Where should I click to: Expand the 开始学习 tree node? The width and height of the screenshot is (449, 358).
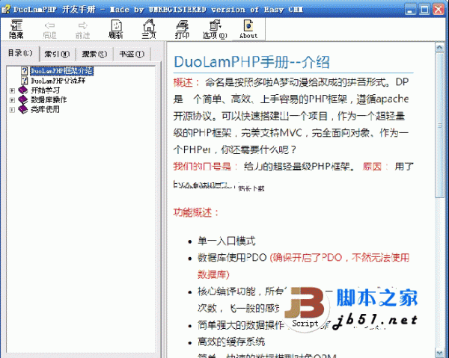[12, 90]
